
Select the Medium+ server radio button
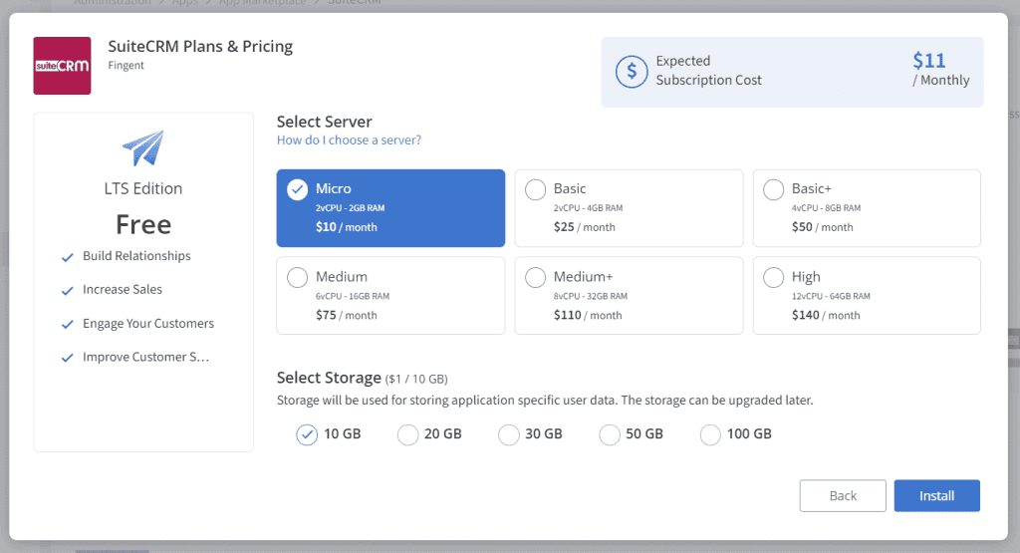[535, 277]
